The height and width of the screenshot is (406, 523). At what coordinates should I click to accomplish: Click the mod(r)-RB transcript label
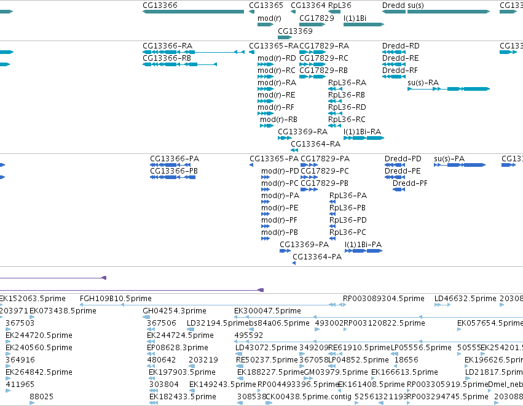click(278, 120)
